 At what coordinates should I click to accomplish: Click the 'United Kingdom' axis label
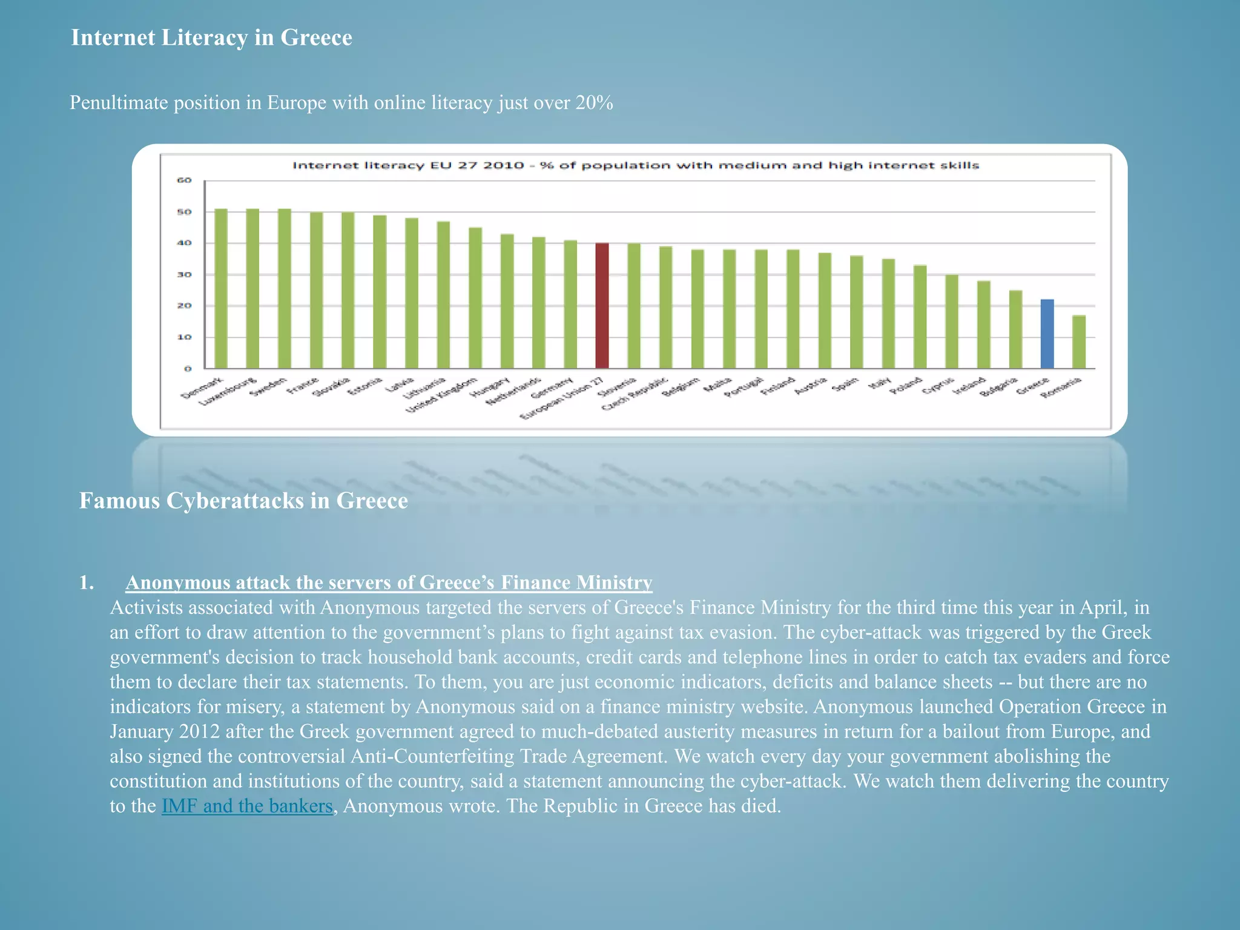click(x=441, y=395)
